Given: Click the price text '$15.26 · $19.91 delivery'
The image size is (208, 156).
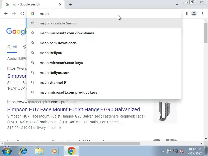Looking at the screenshot, I should point(26,128).
